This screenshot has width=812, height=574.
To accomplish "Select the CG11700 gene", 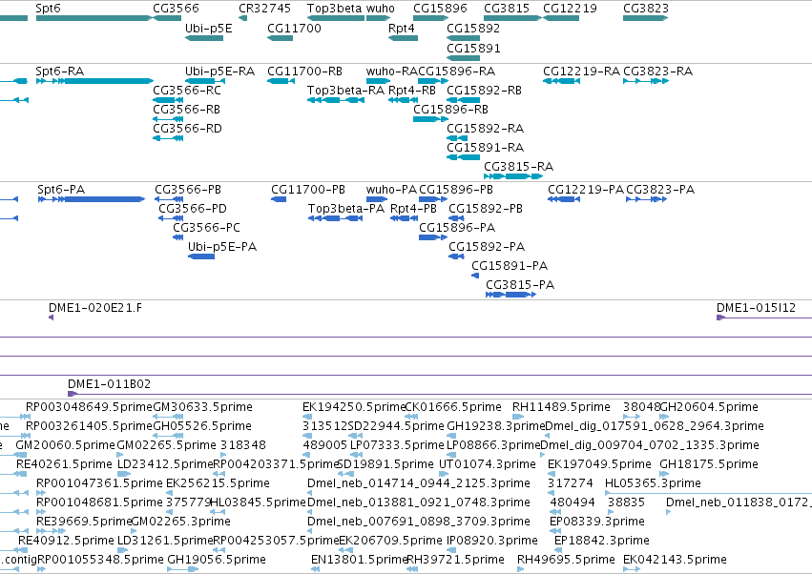I will pyautogui.click(x=281, y=38).
